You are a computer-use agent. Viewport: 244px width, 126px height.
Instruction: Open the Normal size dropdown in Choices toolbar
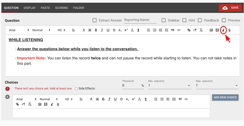[48, 99]
